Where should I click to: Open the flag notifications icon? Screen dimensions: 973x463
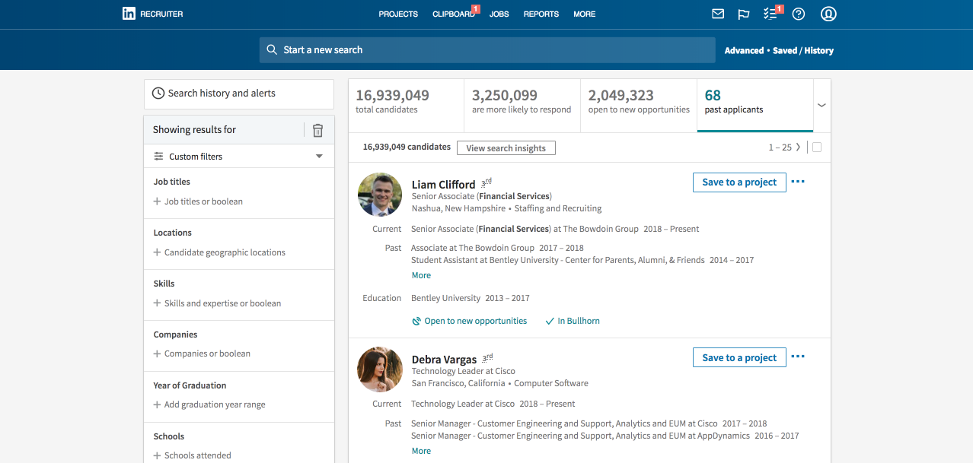tap(744, 14)
